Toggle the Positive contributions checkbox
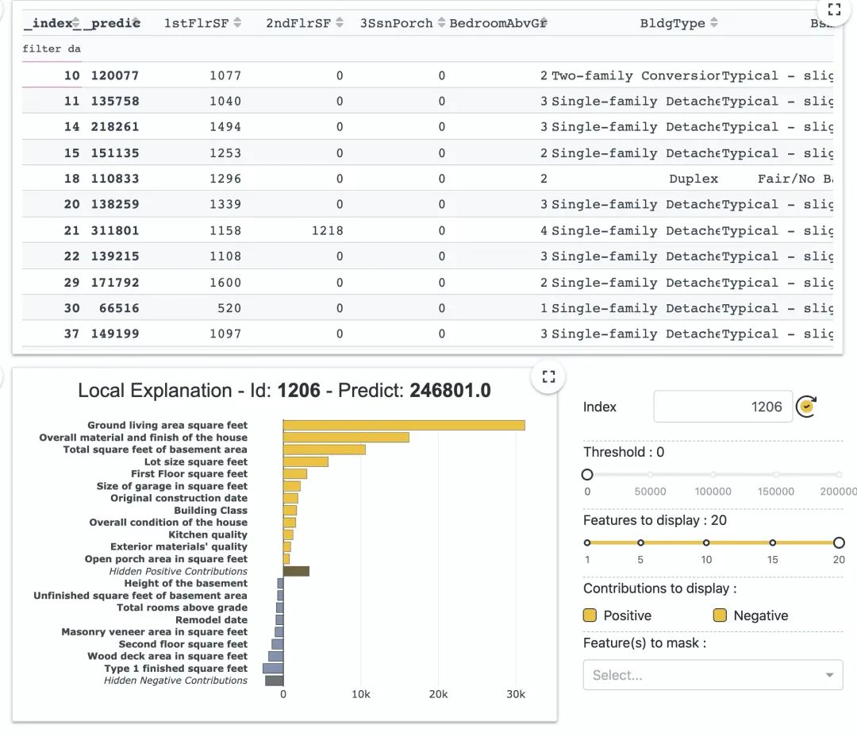Screen dimensions: 857x737 (590, 615)
